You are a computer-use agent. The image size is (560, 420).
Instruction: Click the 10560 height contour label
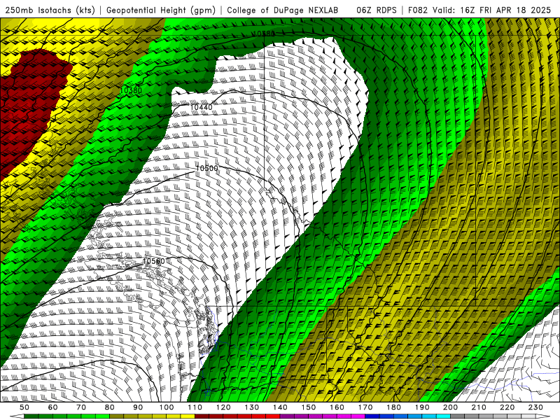153,261
